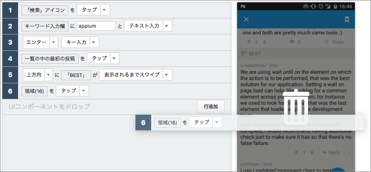Click the X close icon in the phone header

pyautogui.click(x=246, y=20)
